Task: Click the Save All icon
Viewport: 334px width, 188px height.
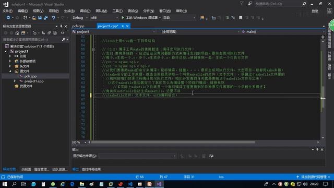Action: click(x=45, y=18)
